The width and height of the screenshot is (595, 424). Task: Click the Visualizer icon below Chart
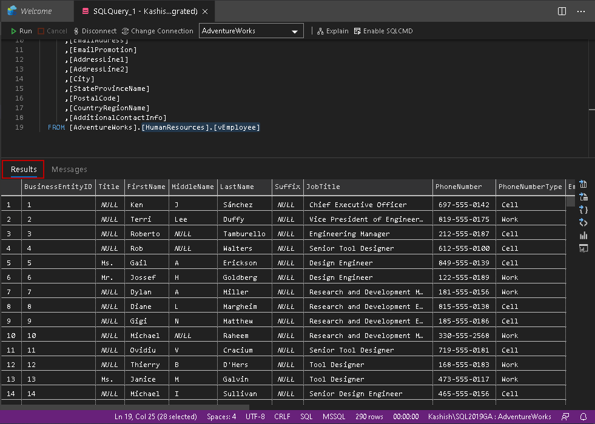(x=583, y=248)
